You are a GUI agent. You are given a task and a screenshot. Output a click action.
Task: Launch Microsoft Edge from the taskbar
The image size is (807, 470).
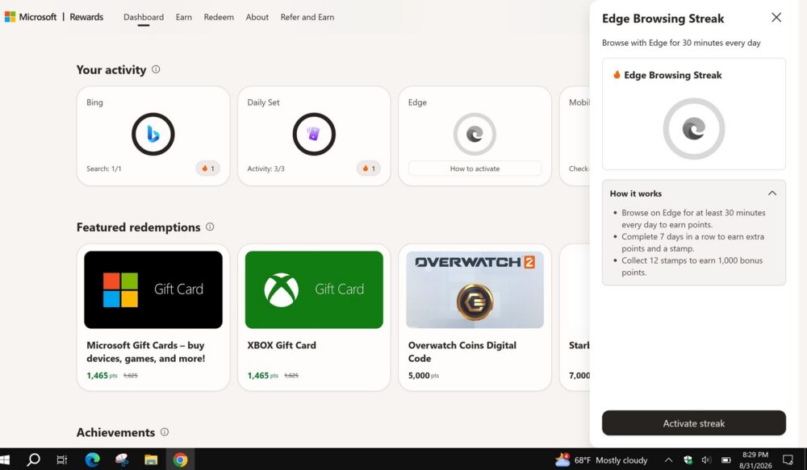[93, 460]
